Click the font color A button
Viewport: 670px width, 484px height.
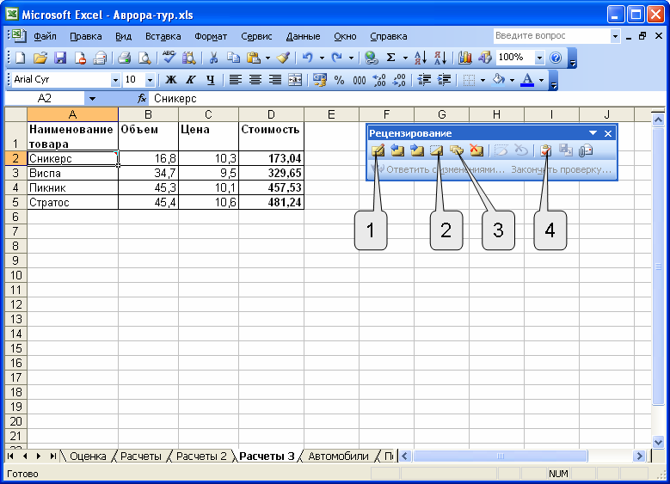(527, 80)
